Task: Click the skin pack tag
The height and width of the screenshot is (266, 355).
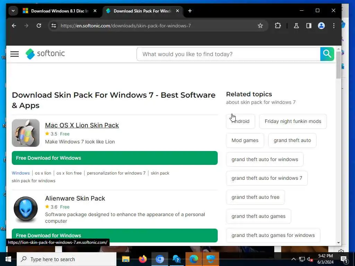Action: pos(160,173)
